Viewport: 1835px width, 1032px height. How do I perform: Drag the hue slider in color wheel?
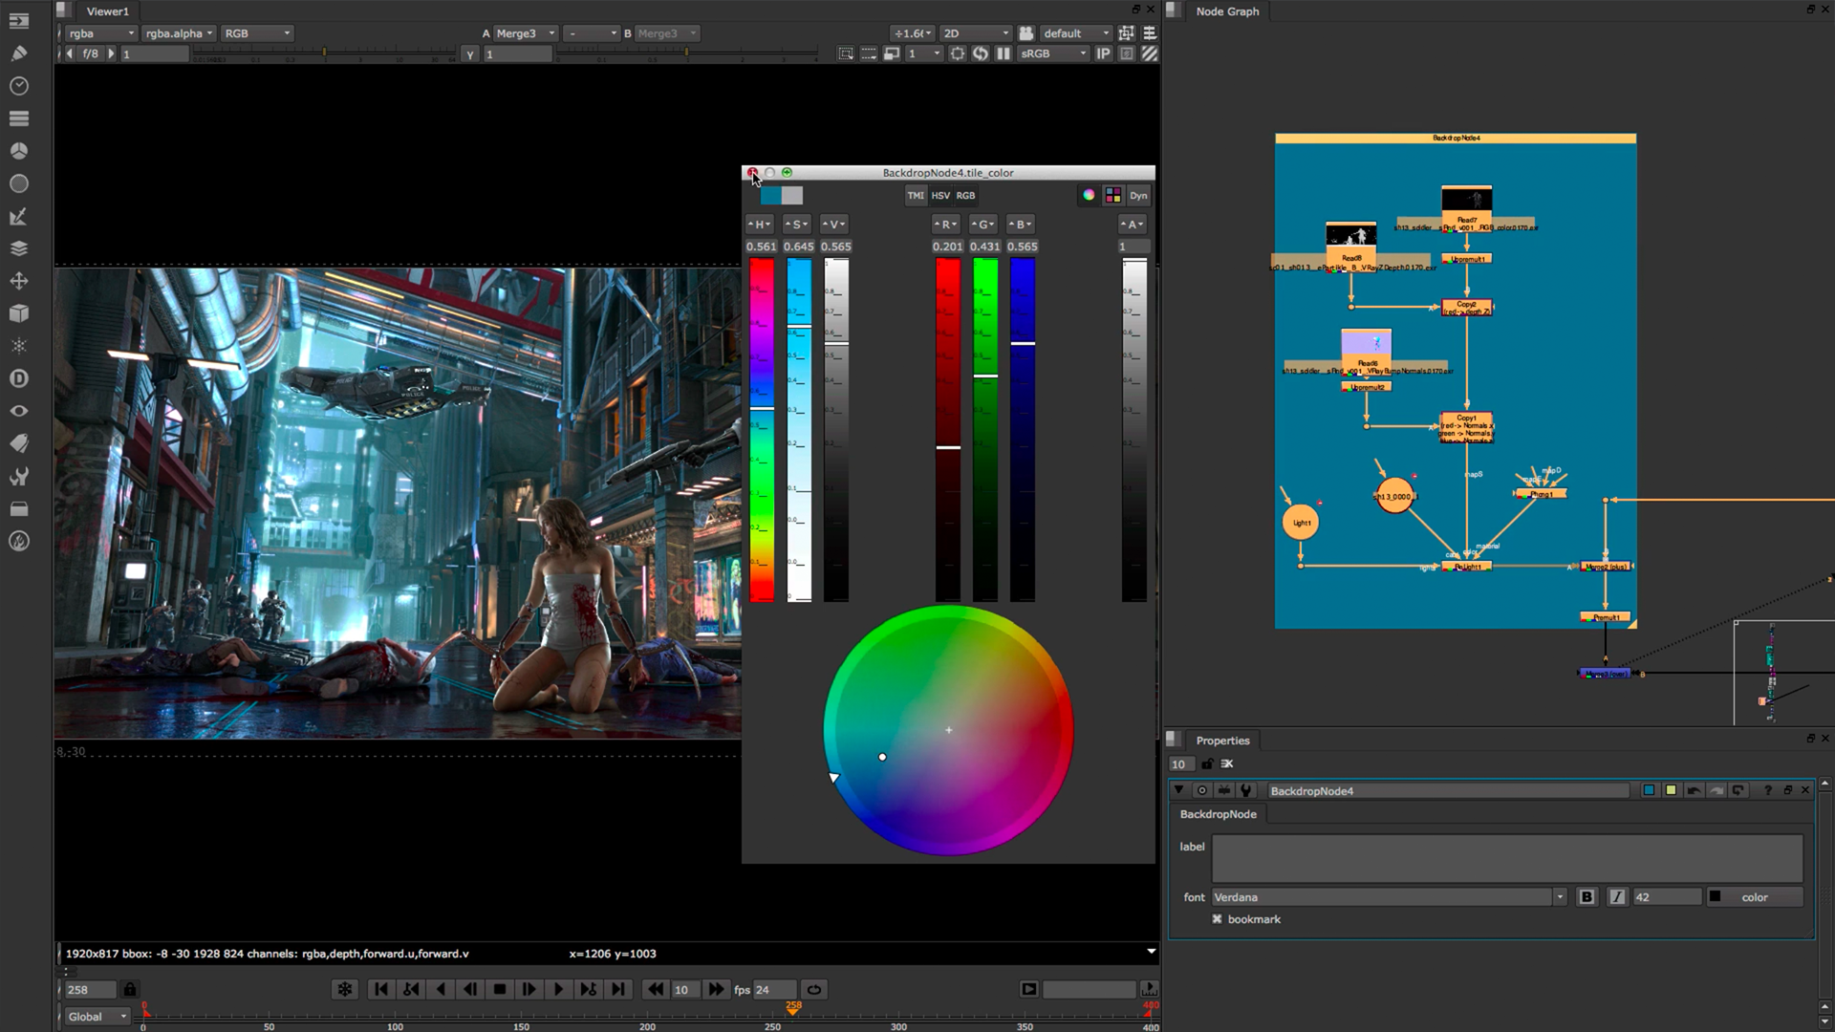point(837,778)
